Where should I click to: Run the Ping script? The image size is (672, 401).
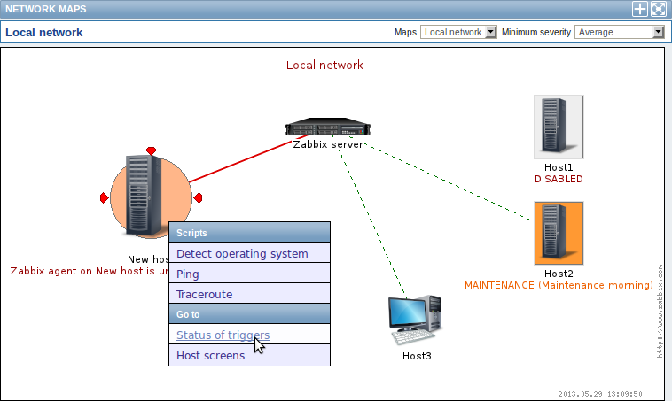(249, 274)
